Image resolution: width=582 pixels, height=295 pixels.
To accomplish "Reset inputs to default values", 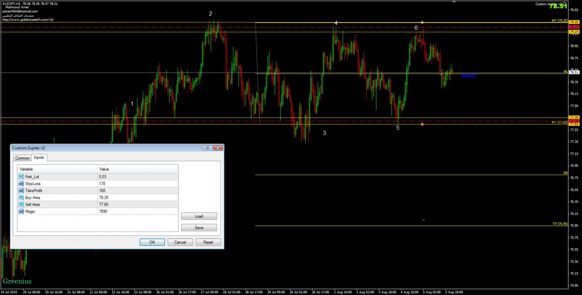I will point(208,242).
